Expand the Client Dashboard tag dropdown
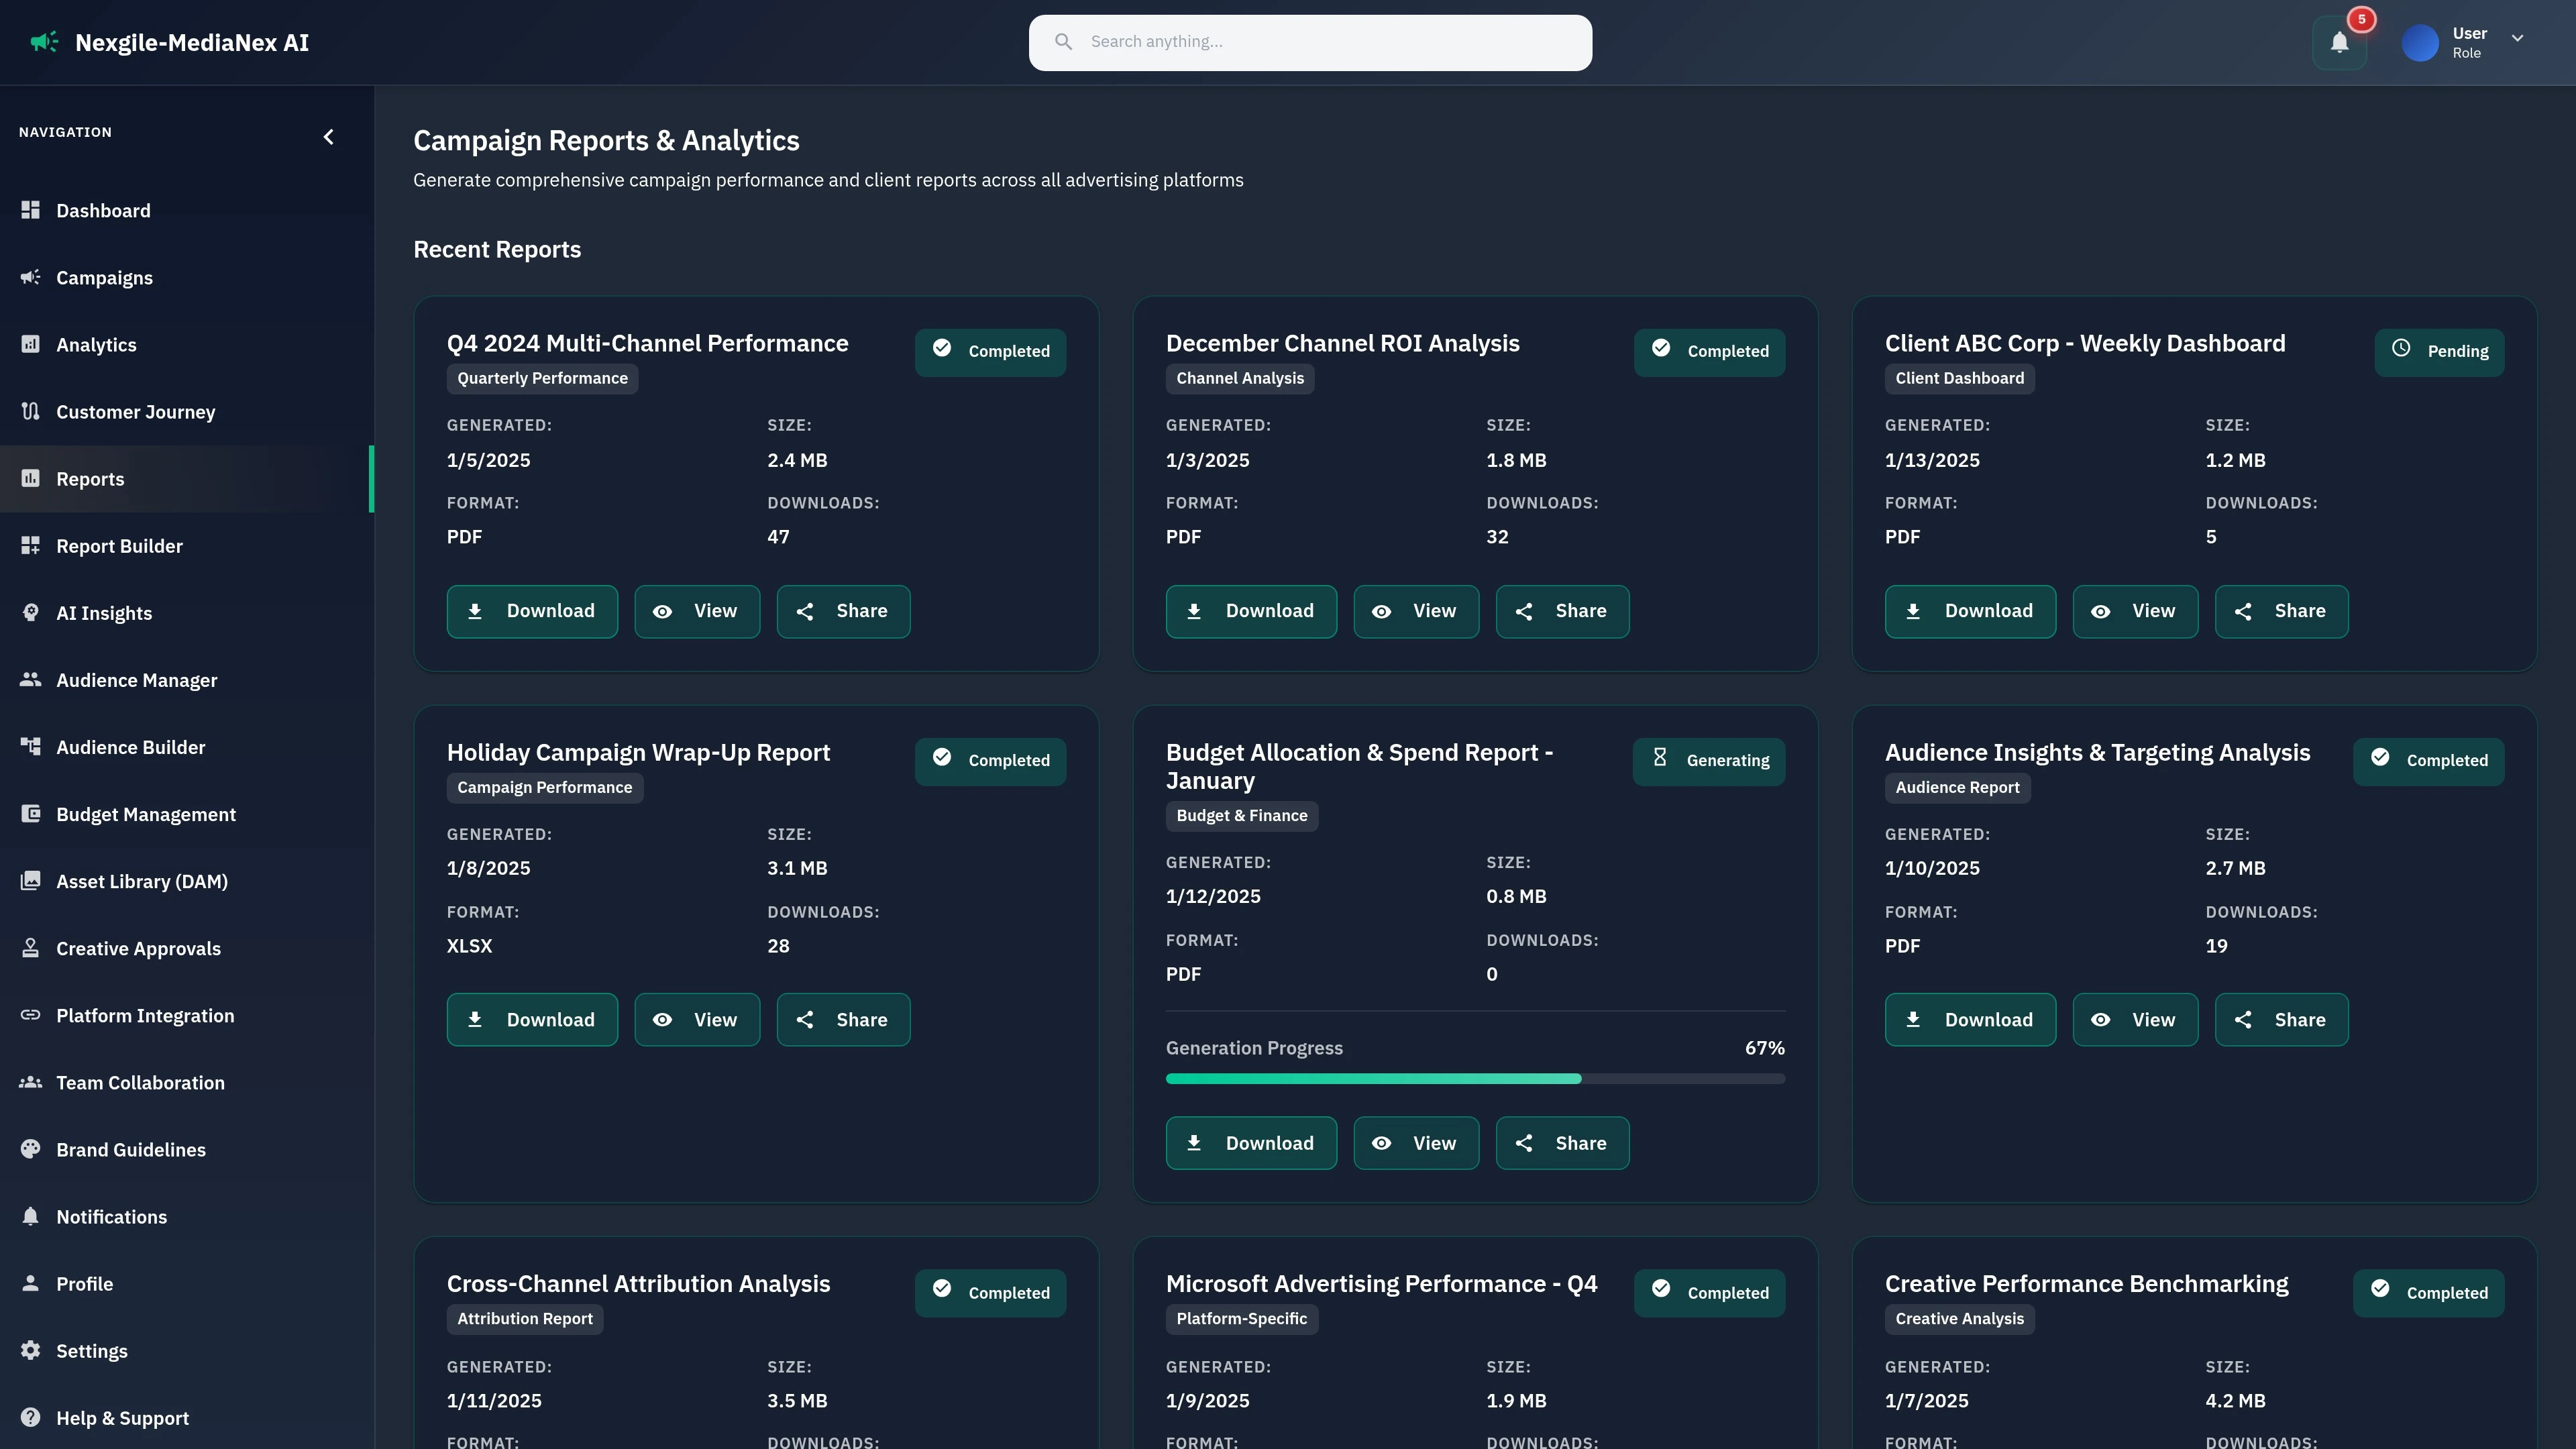Screen dimensions: 2576x1449 [1958, 378]
